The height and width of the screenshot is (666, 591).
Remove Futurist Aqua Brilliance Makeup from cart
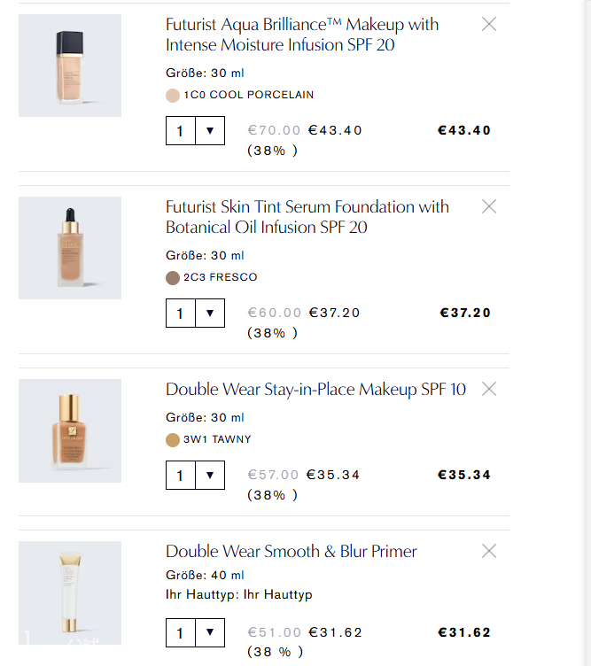pyautogui.click(x=488, y=25)
